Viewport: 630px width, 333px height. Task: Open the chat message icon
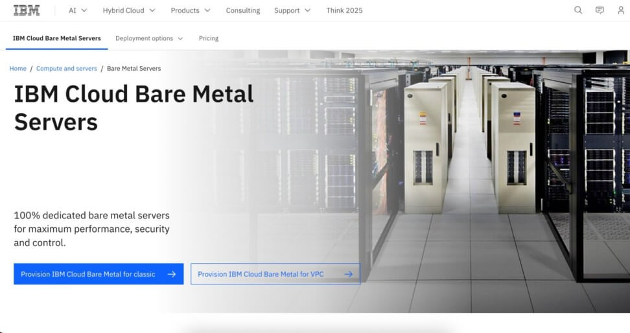(600, 10)
